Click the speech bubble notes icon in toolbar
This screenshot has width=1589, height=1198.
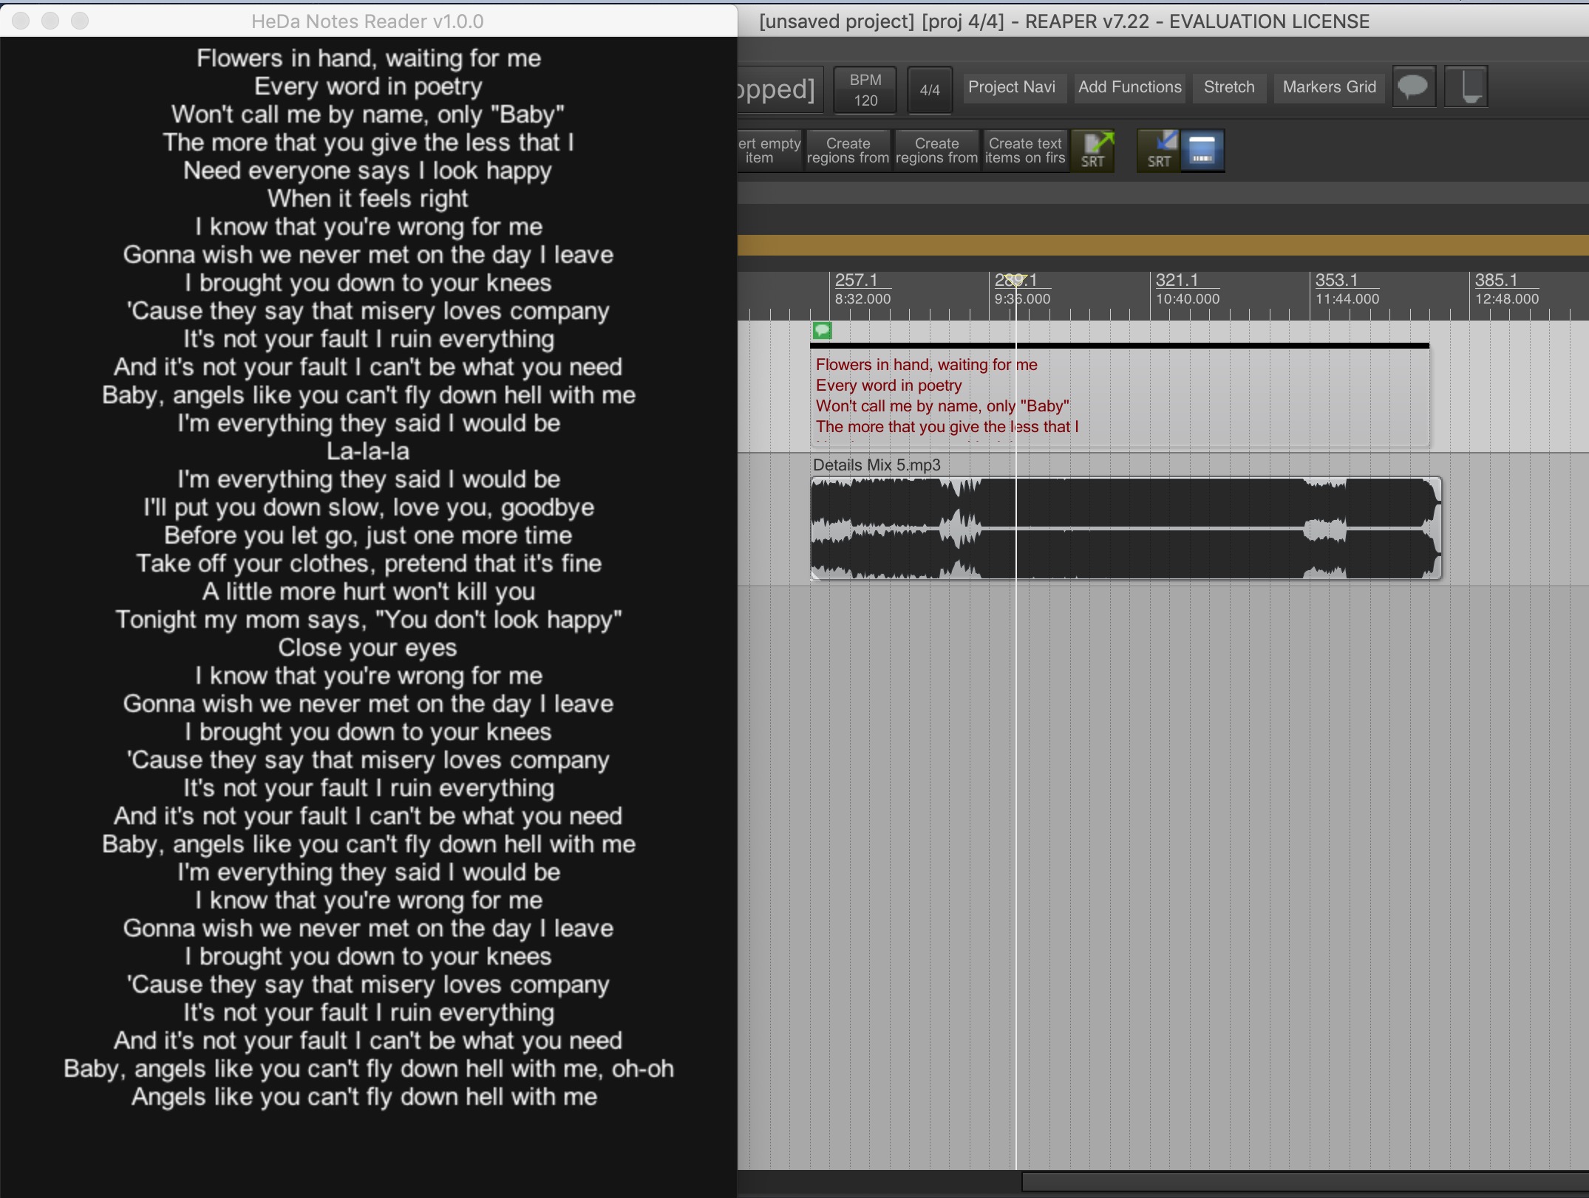click(x=1413, y=87)
